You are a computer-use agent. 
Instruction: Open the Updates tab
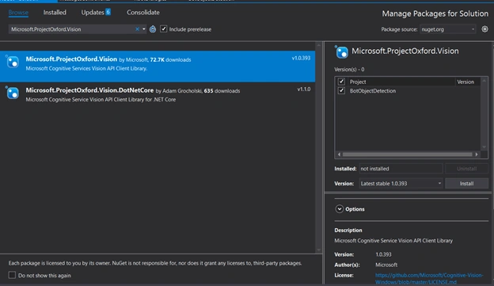pos(96,13)
